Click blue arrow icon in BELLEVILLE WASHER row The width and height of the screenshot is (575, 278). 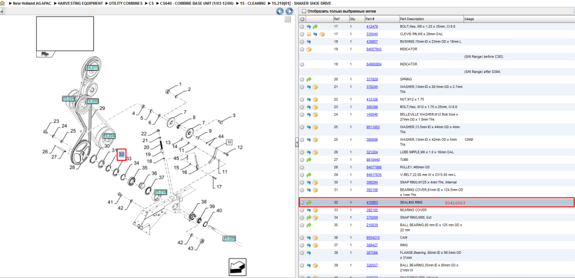click(309, 115)
